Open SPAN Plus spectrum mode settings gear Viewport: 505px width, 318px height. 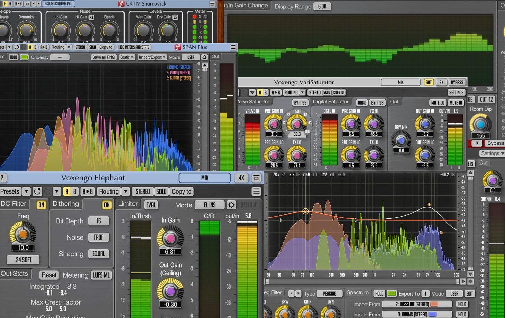204,57
